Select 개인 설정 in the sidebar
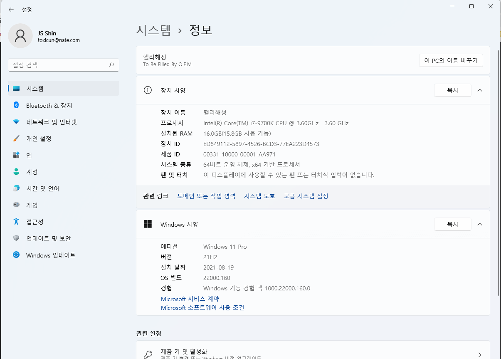The height and width of the screenshot is (359, 501). point(64,139)
